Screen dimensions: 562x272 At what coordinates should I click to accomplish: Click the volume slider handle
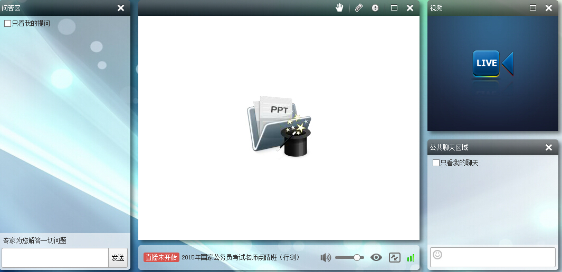[357, 257]
